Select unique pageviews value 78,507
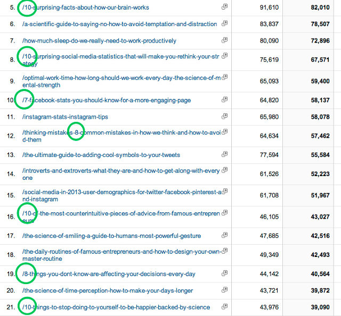 [x=320, y=24]
